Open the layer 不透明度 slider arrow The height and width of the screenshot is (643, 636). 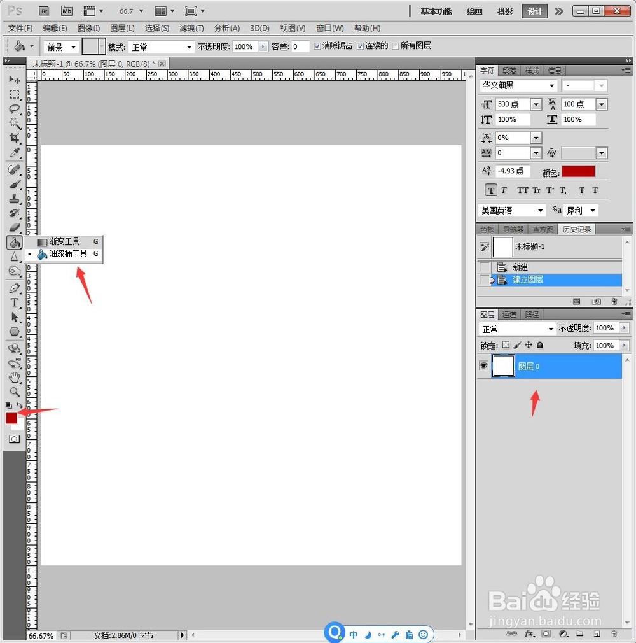click(x=624, y=328)
